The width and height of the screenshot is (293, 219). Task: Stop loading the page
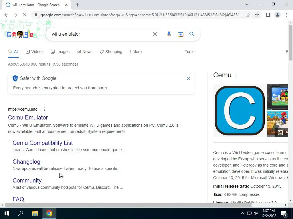point(25,15)
